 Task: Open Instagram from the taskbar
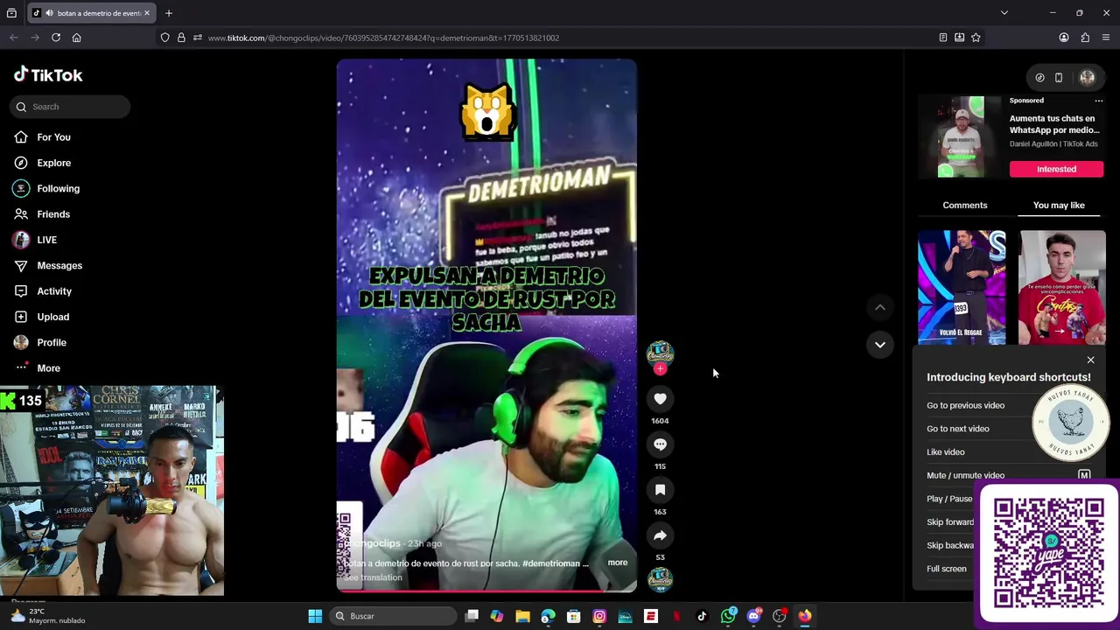(599, 616)
